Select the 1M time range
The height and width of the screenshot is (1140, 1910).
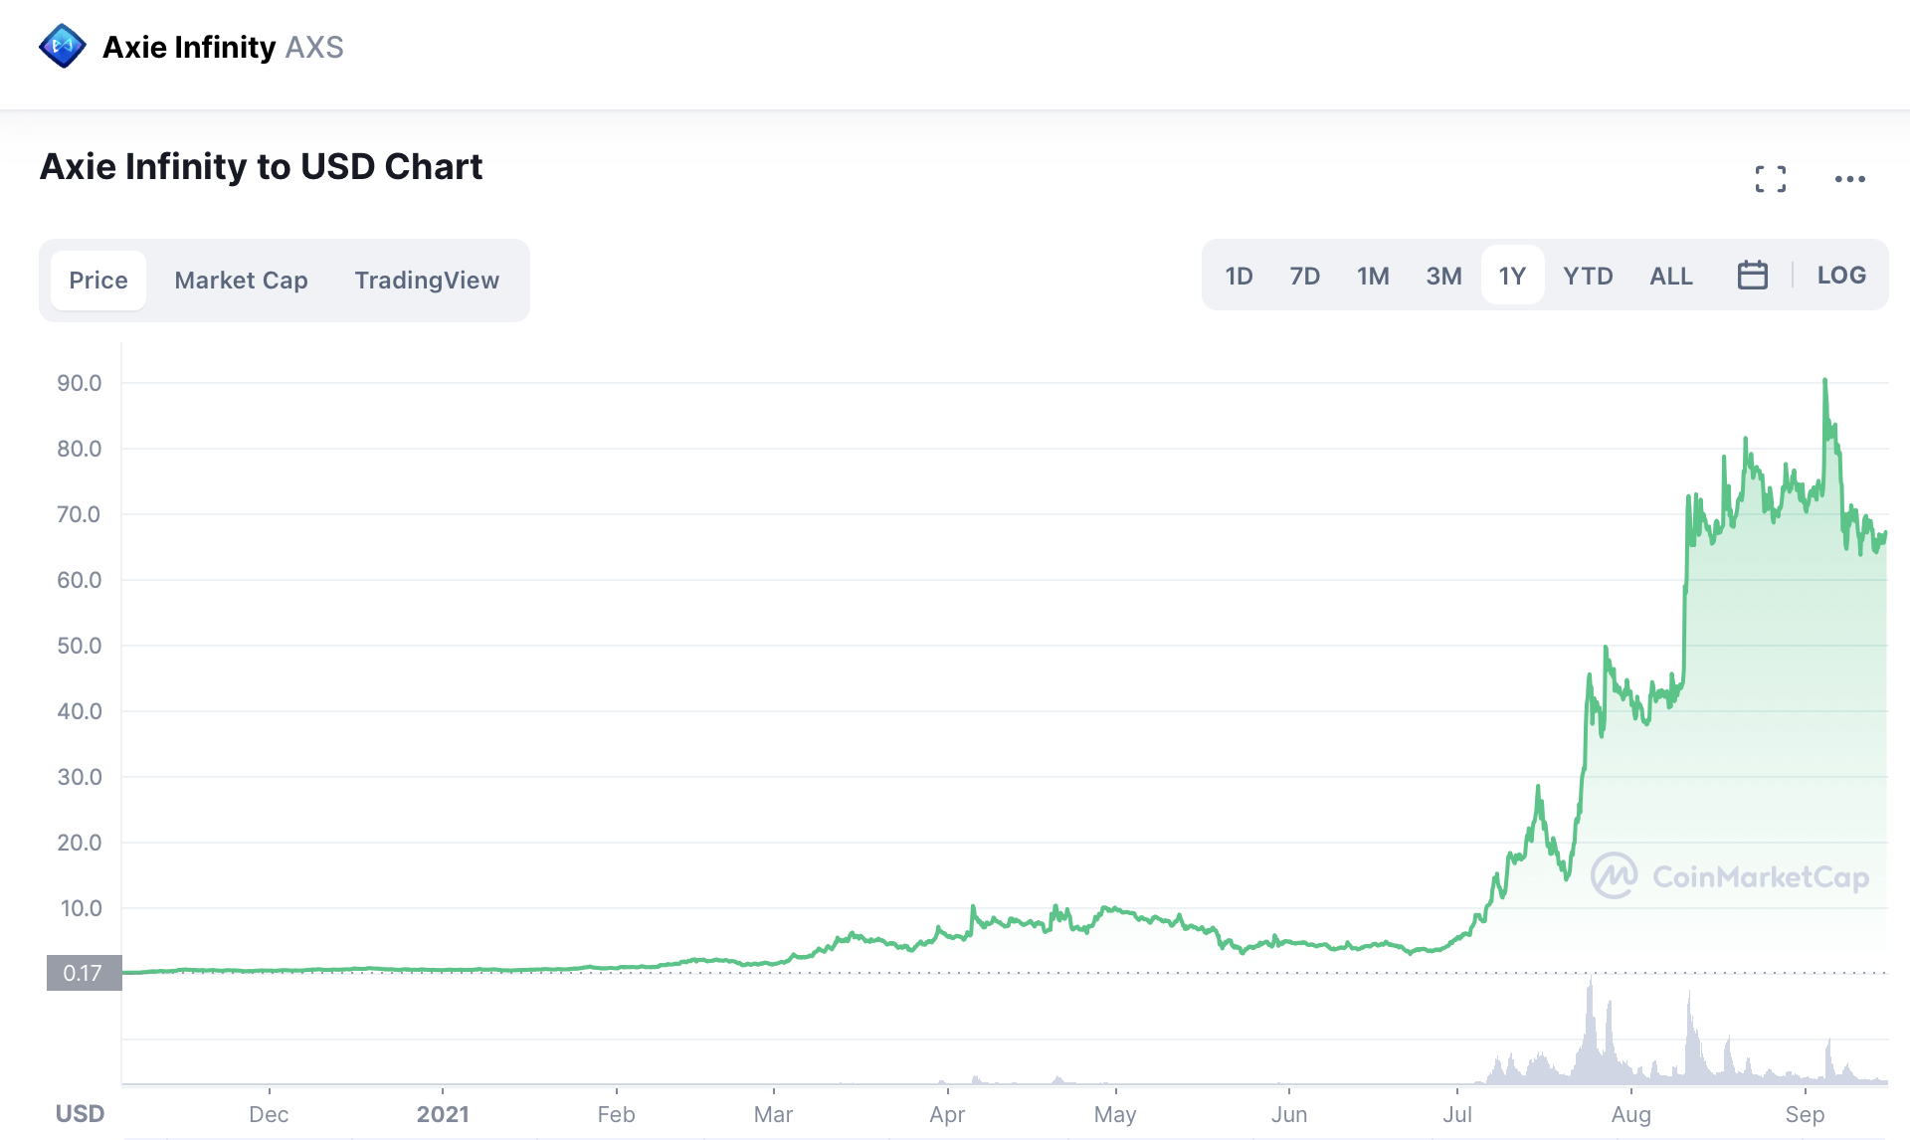tap(1373, 276)
